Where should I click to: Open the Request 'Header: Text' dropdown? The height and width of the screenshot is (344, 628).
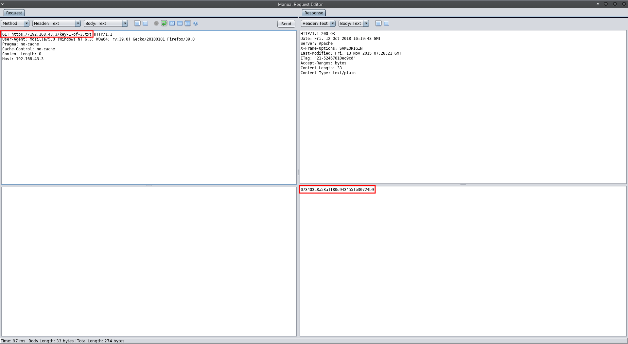coord(57,23)
